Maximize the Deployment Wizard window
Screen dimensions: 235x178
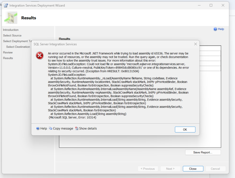point(211,5)
